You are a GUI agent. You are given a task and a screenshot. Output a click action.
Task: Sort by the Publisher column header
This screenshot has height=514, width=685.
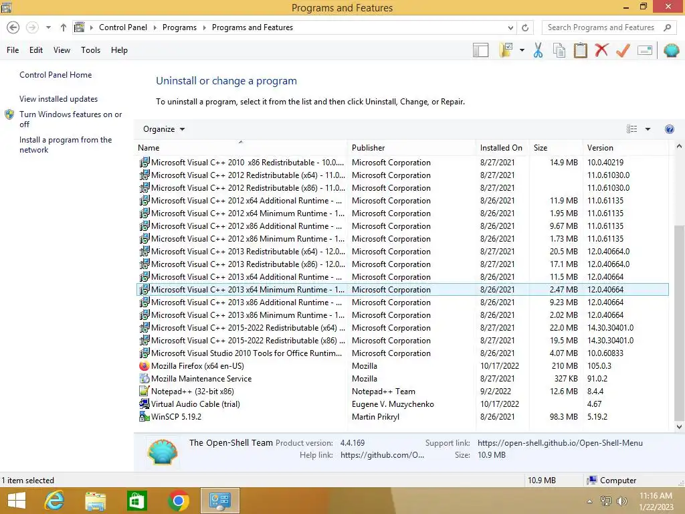411,148
